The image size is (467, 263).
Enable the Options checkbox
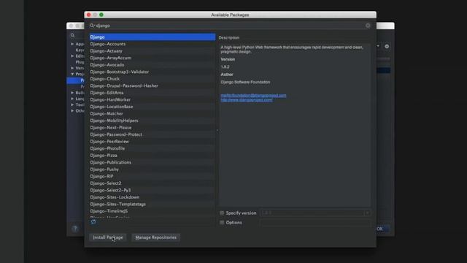[x=222, y=222]
